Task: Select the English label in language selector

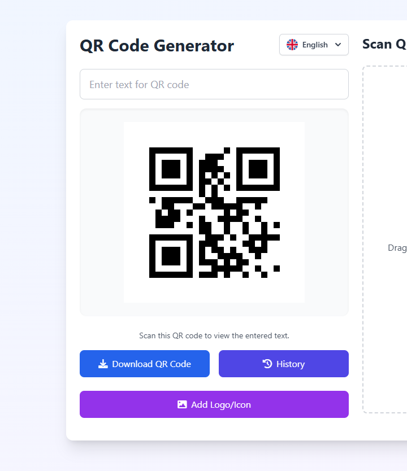Action: 315,45
